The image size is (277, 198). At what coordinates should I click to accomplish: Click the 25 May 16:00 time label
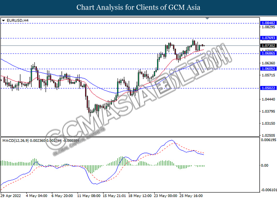191,196
